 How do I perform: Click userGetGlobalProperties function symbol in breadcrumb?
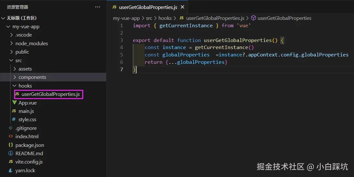[x=285, y=18]
